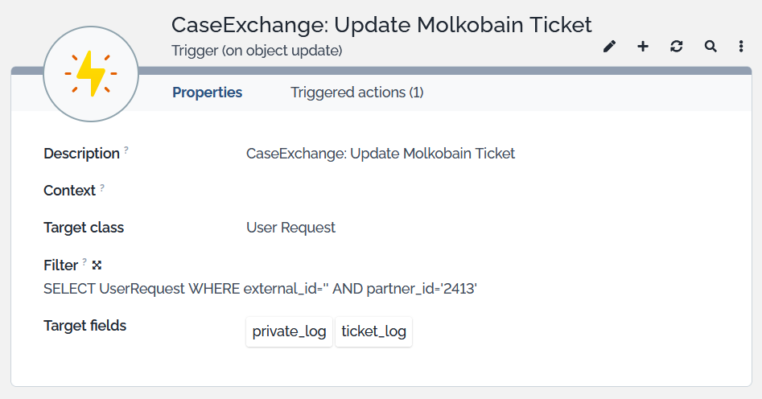The height and width of the screenshot is (399, 762).
Task: Open the Triggered actions (1) tab
Action: 356,93
